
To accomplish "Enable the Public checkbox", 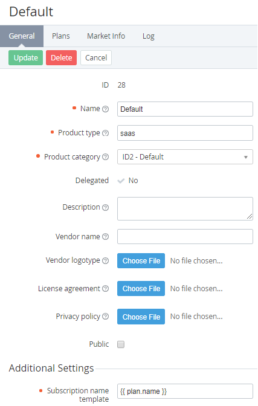I will point(121,344).
